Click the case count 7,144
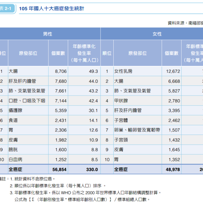Viewport: 203px width, 203px height. (61, 101)
